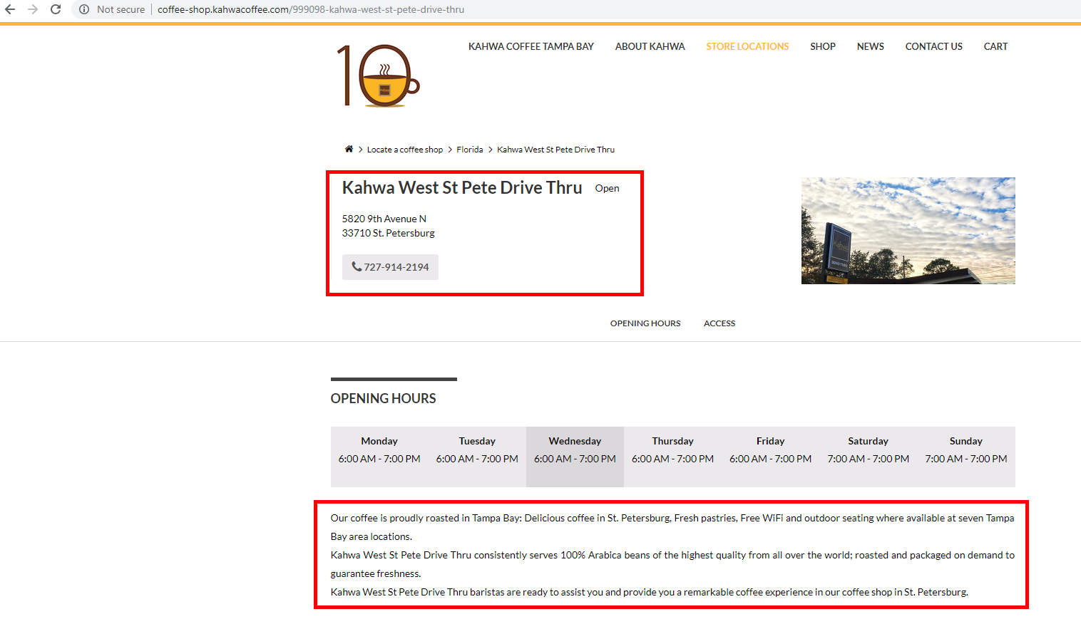Click the Florida breadcrumb link

point(469,150)
